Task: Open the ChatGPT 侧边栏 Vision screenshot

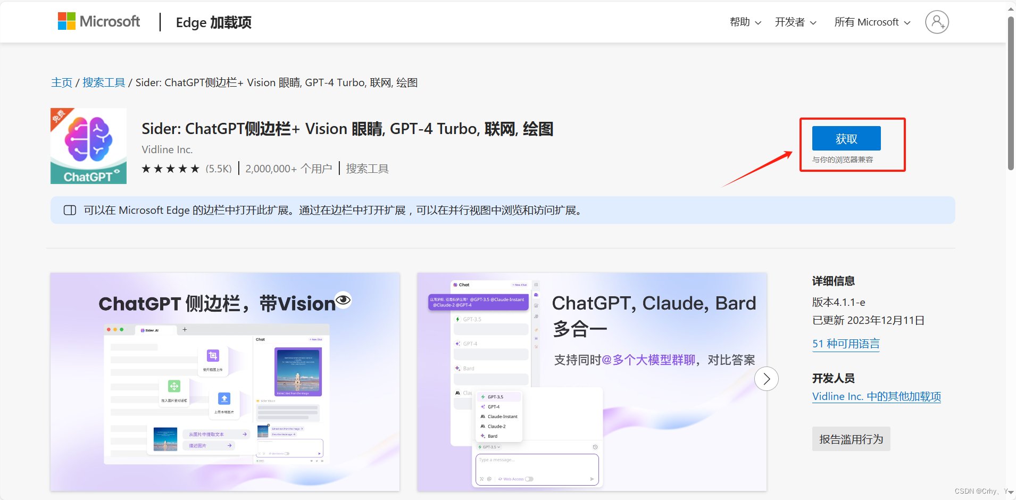Action: pos(225,382)
